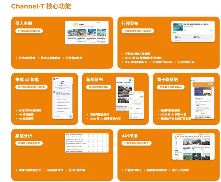The height and width of the screenshot is (182, 221).
Task: Click OCR 與 AI 解析內容 text
Action: tap(173, 115)
